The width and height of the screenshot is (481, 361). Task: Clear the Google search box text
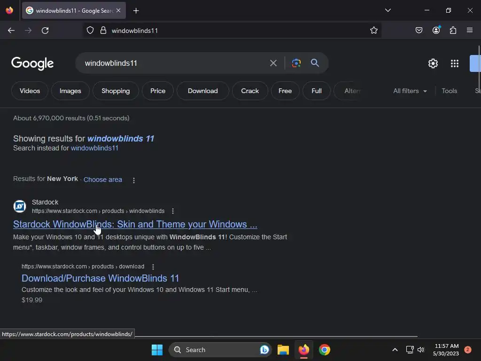[x=273, y=63]
